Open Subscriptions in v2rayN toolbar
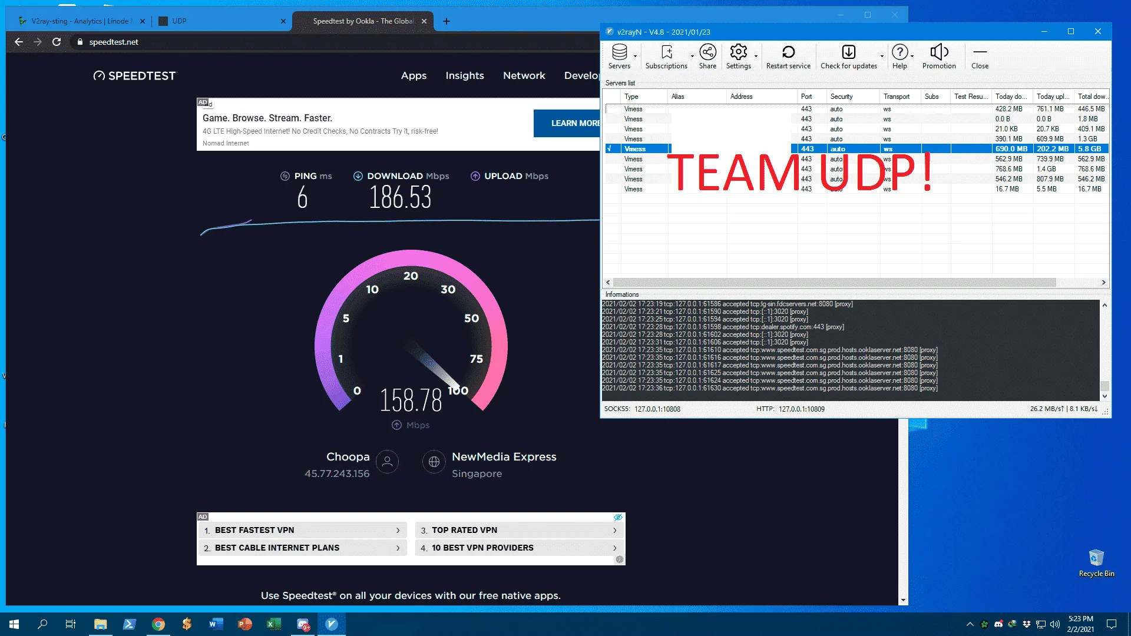The height and width of the screenshot is (636, 1131). click(666, 57)
